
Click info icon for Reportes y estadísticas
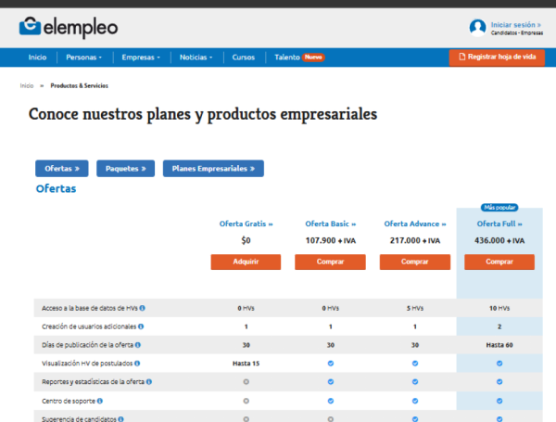(149, 382)
